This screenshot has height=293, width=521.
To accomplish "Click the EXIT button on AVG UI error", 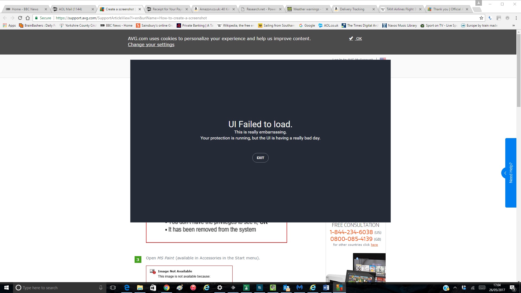I will tap(260, 157).
